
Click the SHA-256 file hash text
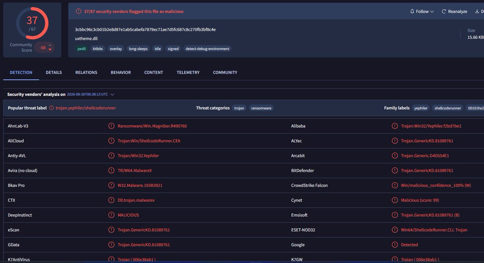[145, 29]
